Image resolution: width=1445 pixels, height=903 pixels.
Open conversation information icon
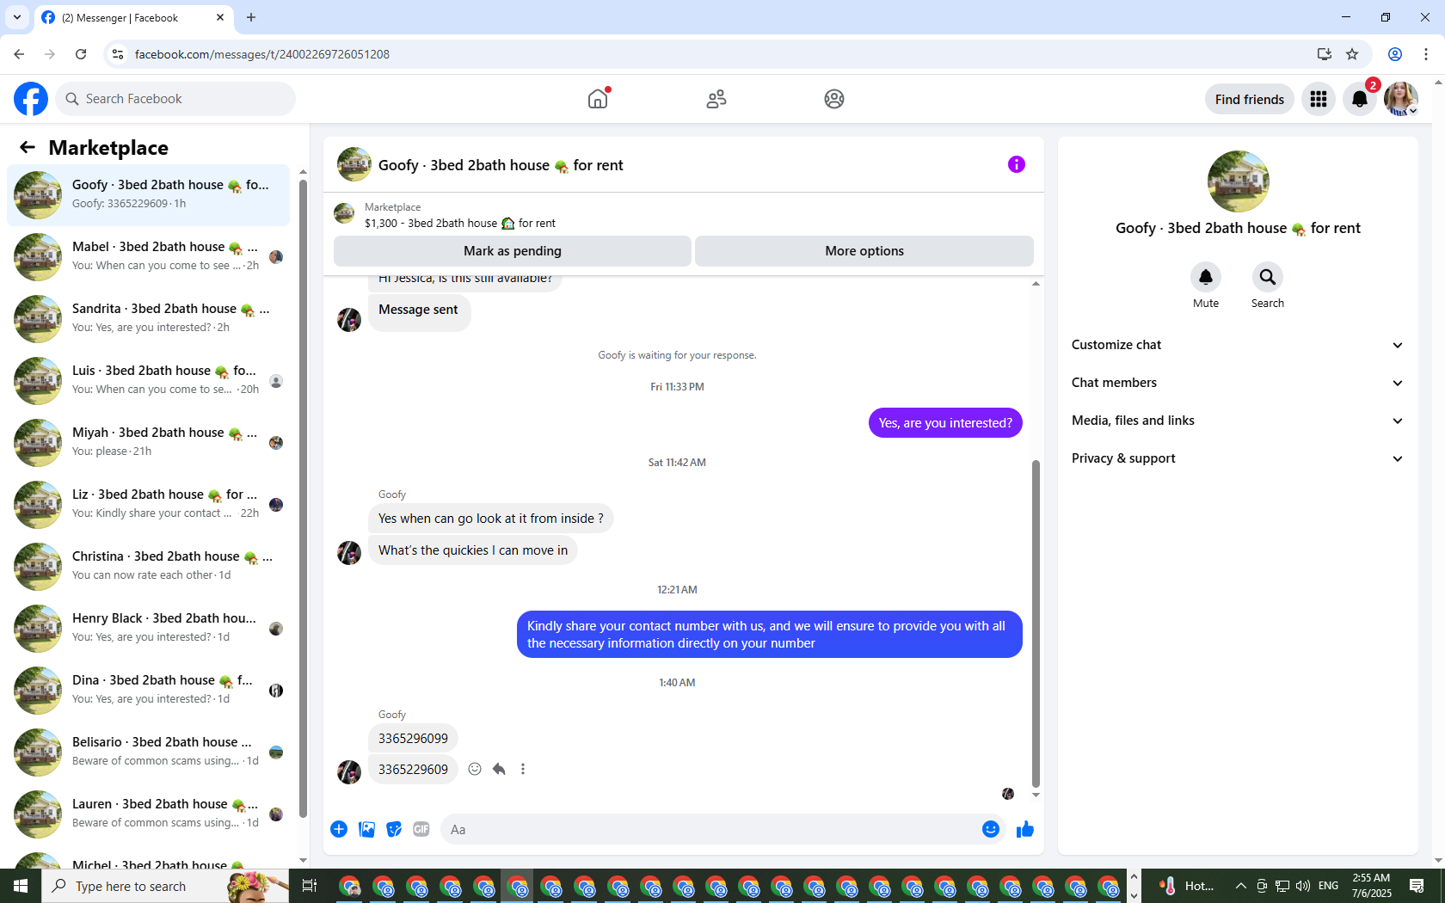click(1017, 164)
